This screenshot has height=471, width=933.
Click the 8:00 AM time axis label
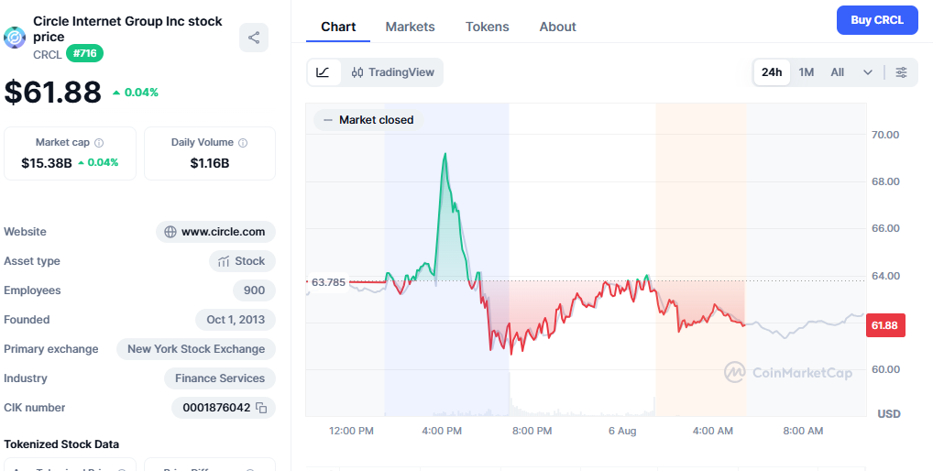[x=802, y=431]
